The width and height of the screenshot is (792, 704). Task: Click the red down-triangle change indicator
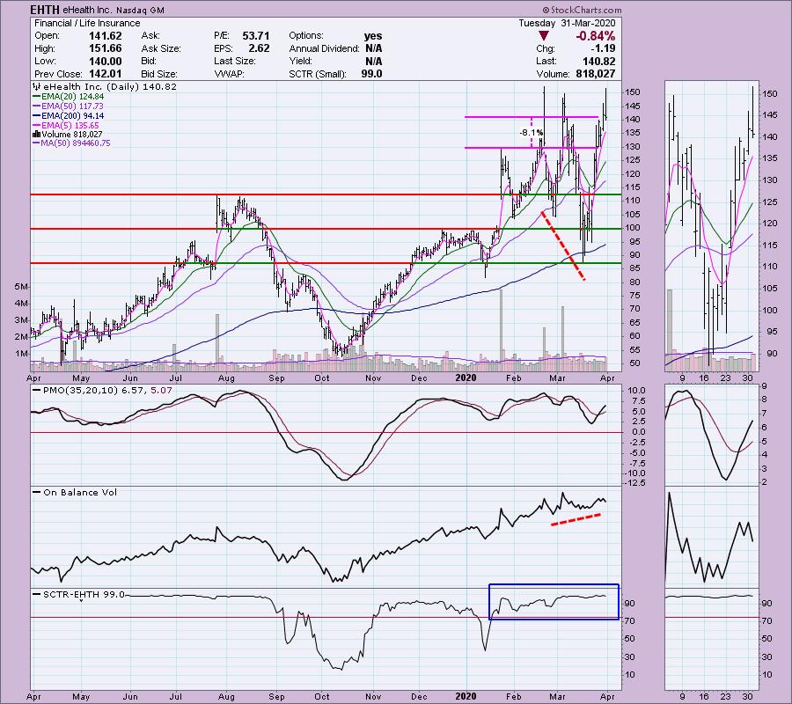click(544, 36)
